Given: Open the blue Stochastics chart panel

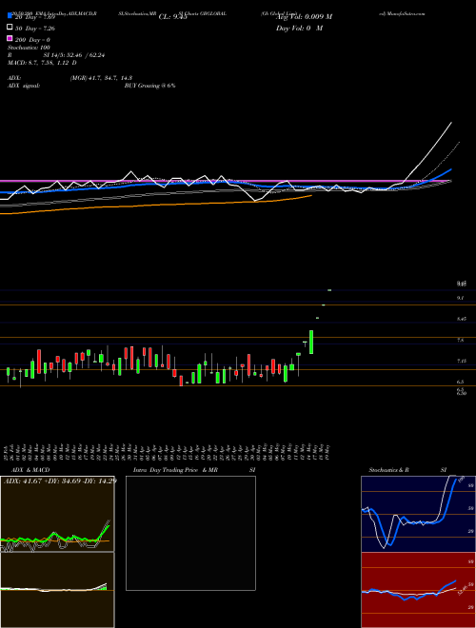Looking at the screenshot, I should point(418,514).
